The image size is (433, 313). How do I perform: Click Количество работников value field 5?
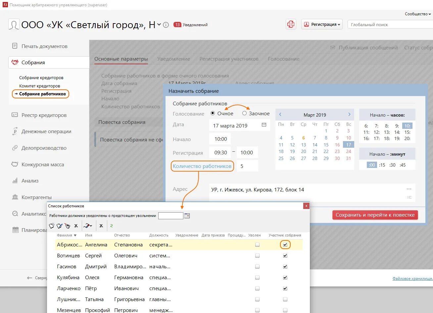[247, 166]
